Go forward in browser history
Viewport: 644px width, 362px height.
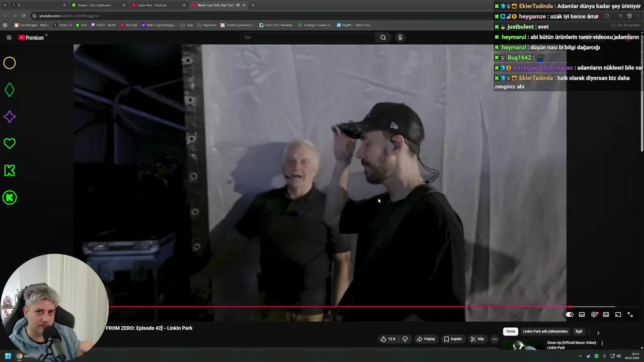coord(14,16)
